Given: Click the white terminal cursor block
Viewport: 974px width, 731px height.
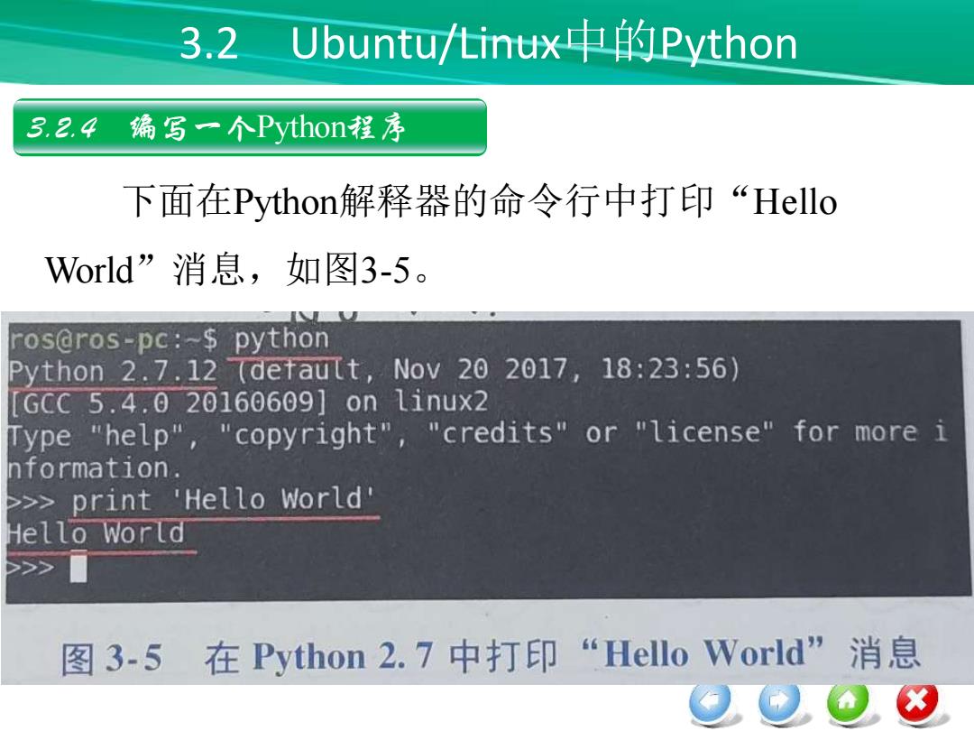Looking at the screenshot, I should [78, 569].
